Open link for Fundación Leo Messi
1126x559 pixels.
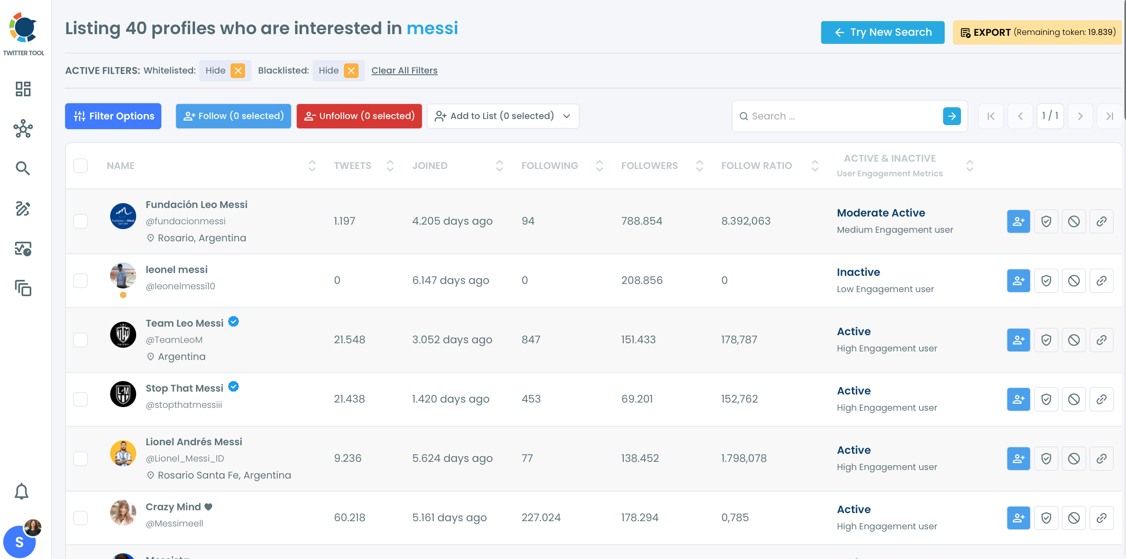(1102, 221)
